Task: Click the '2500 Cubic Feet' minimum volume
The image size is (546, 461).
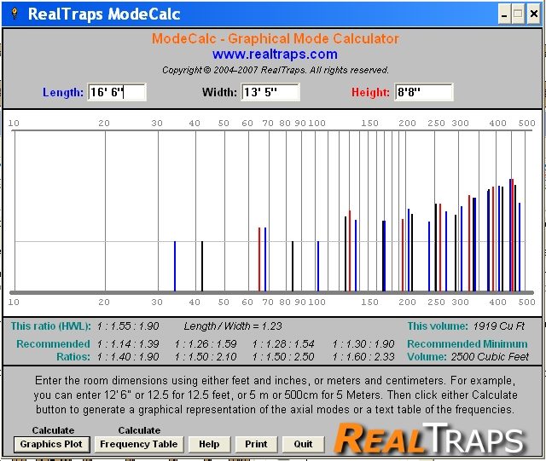Action: click(490, 357)
